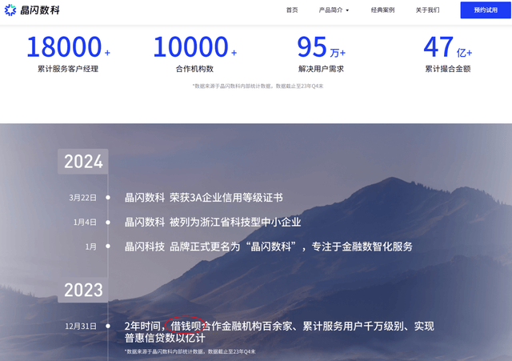Click the 合作机构数 label
Image resolution: width=512 pixels, height=361 pixels.
[194, 69]
